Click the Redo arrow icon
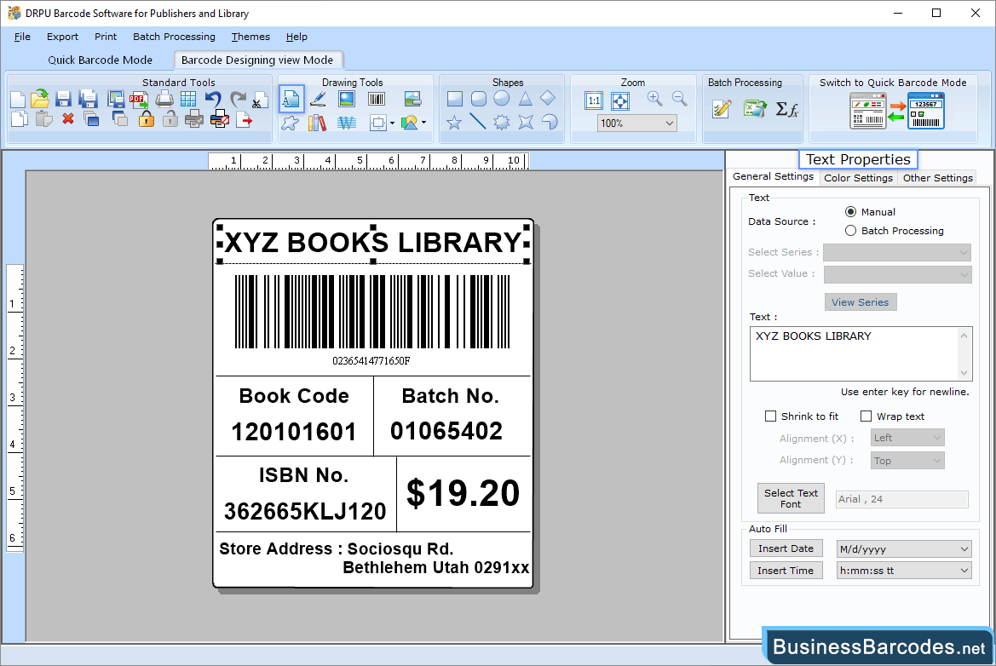Screen dimensions: 996x666 pos(238,99)
